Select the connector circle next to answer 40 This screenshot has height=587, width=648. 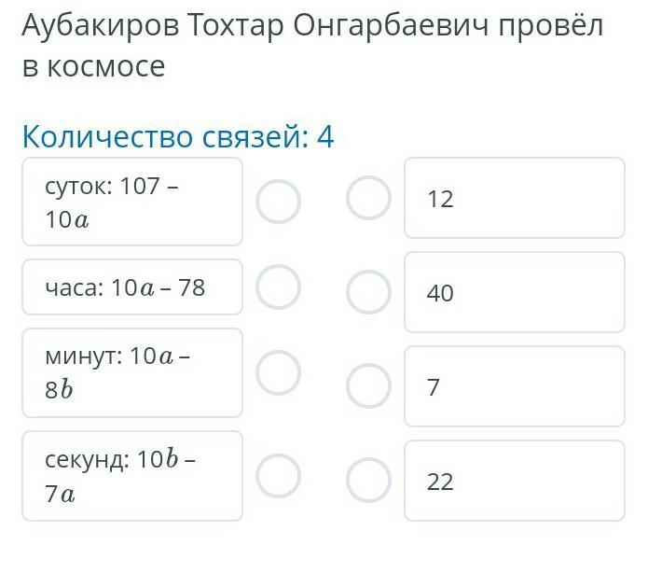tap(368, 292)
